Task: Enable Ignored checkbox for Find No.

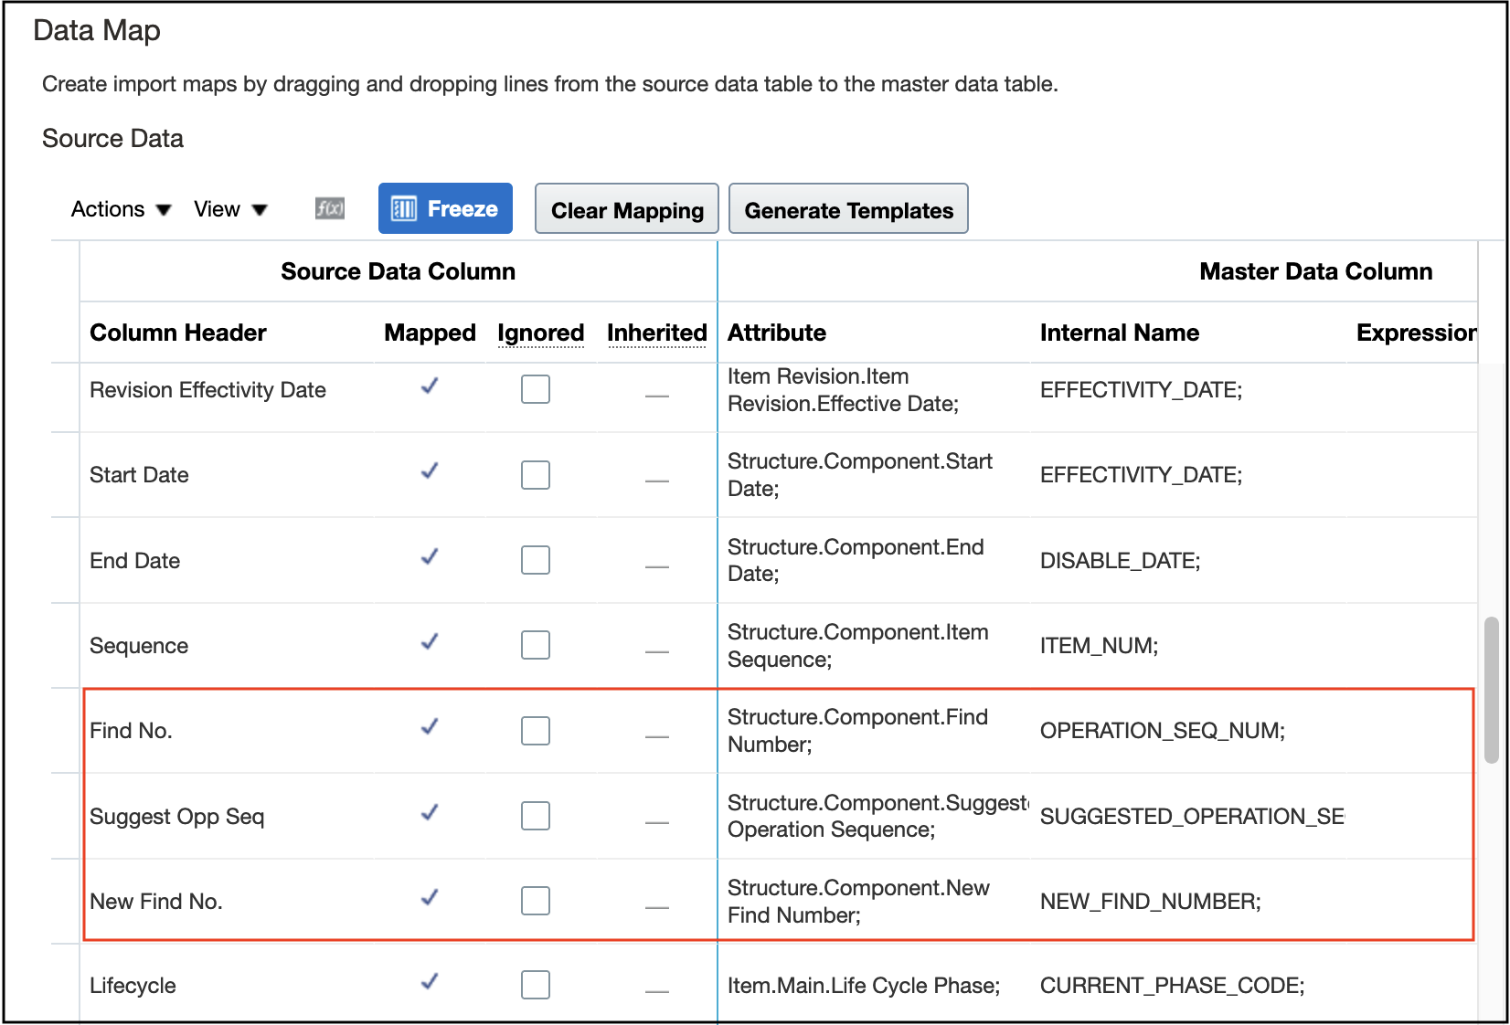Action: [536, 731]
